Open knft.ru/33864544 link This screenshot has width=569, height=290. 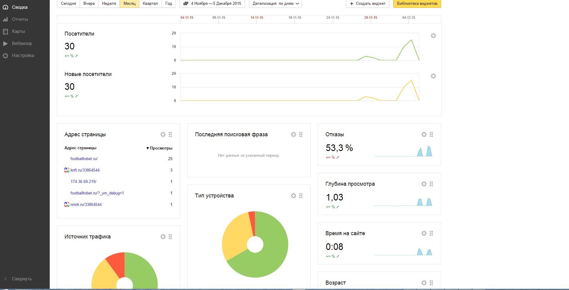85,170
